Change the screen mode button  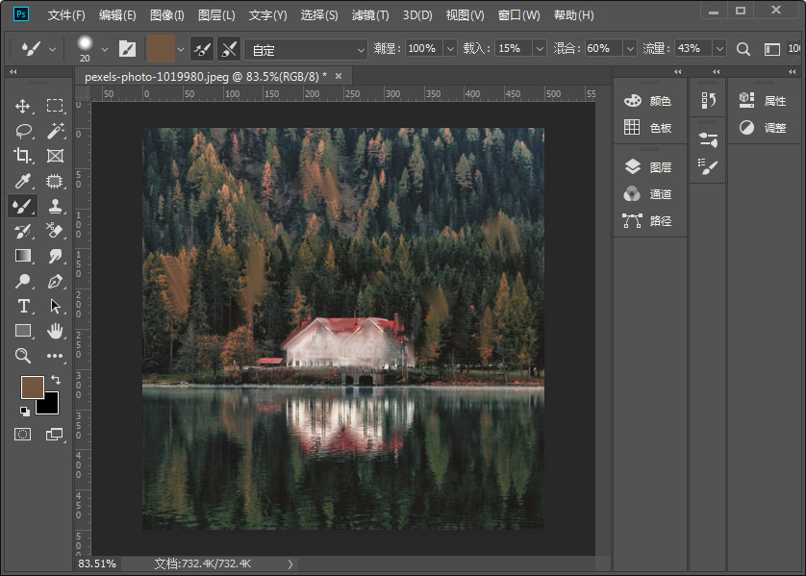click(x=55, y=435)
